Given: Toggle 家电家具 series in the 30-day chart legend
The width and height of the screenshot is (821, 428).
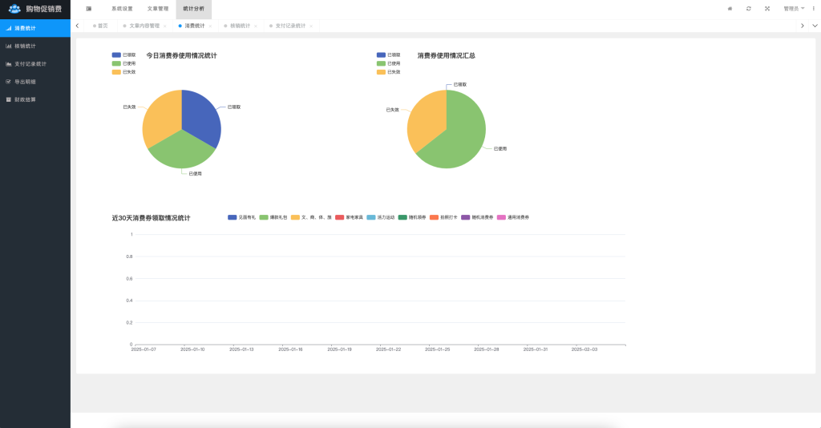Looking at the screenshot, I should [x=349, y=217].
